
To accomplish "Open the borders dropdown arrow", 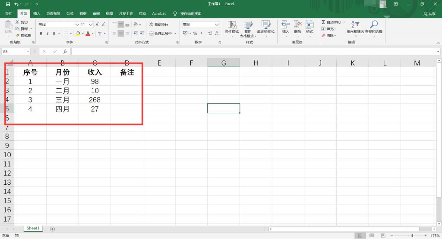I will pos(71,34).
